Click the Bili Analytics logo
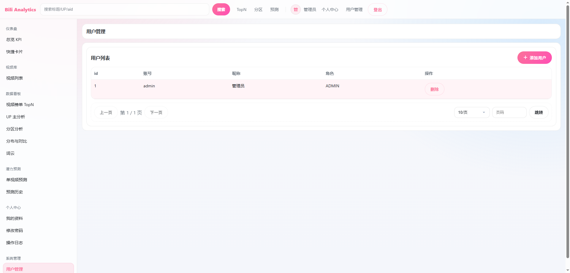 20,10
